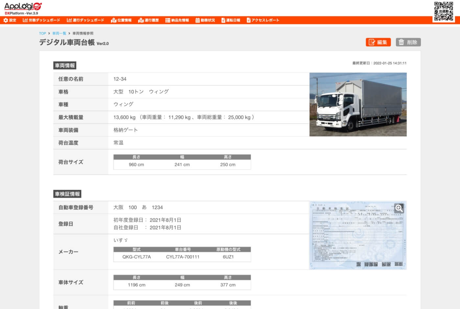Click the 荷台サイズ row label

(71, 162)
